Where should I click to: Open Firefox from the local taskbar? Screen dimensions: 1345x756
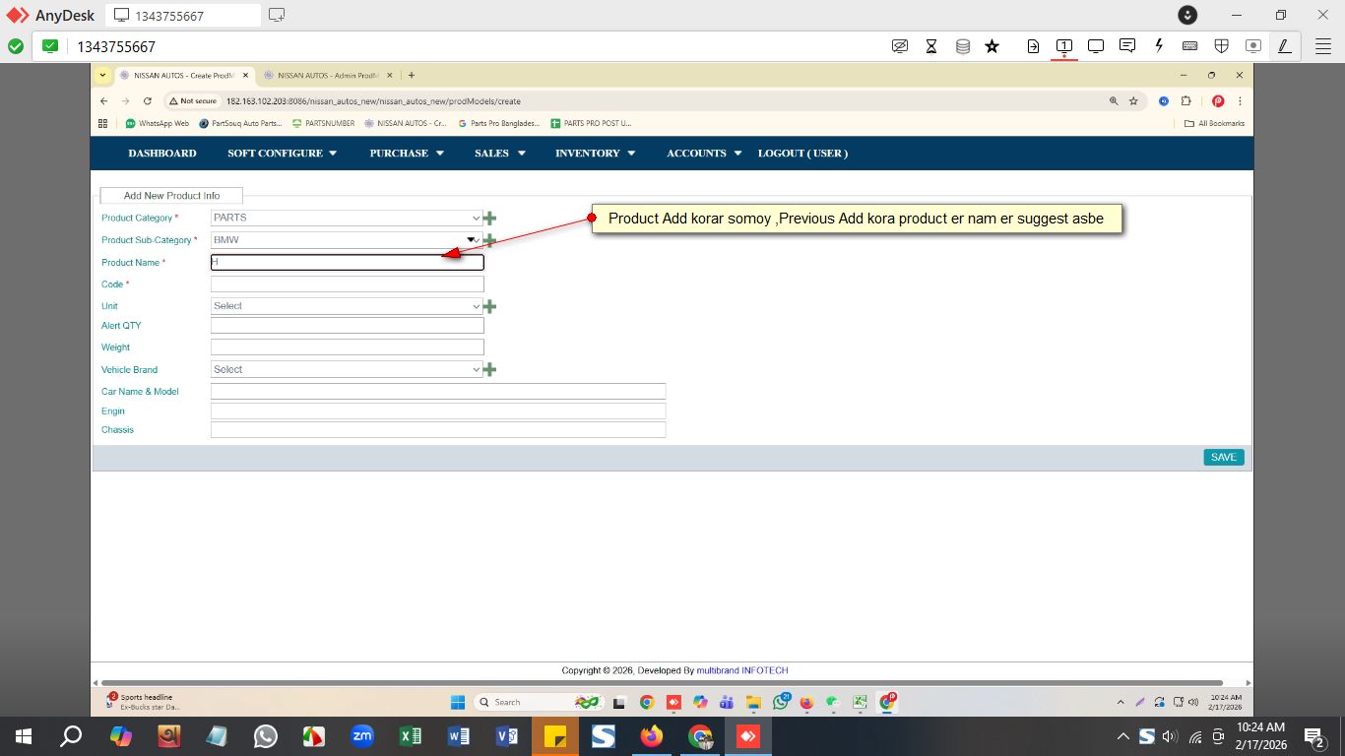coord(652,736)
